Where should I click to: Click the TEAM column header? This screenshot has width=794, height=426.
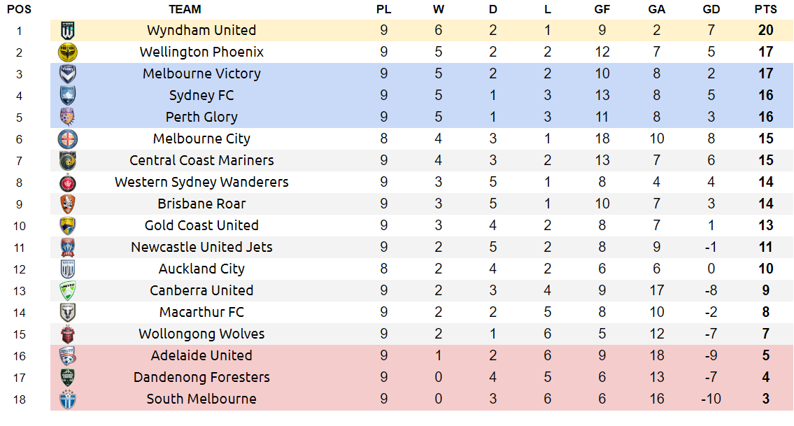(185, 9)
